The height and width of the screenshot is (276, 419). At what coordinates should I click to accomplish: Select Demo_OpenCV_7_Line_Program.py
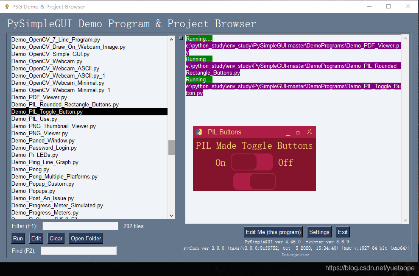89,39
